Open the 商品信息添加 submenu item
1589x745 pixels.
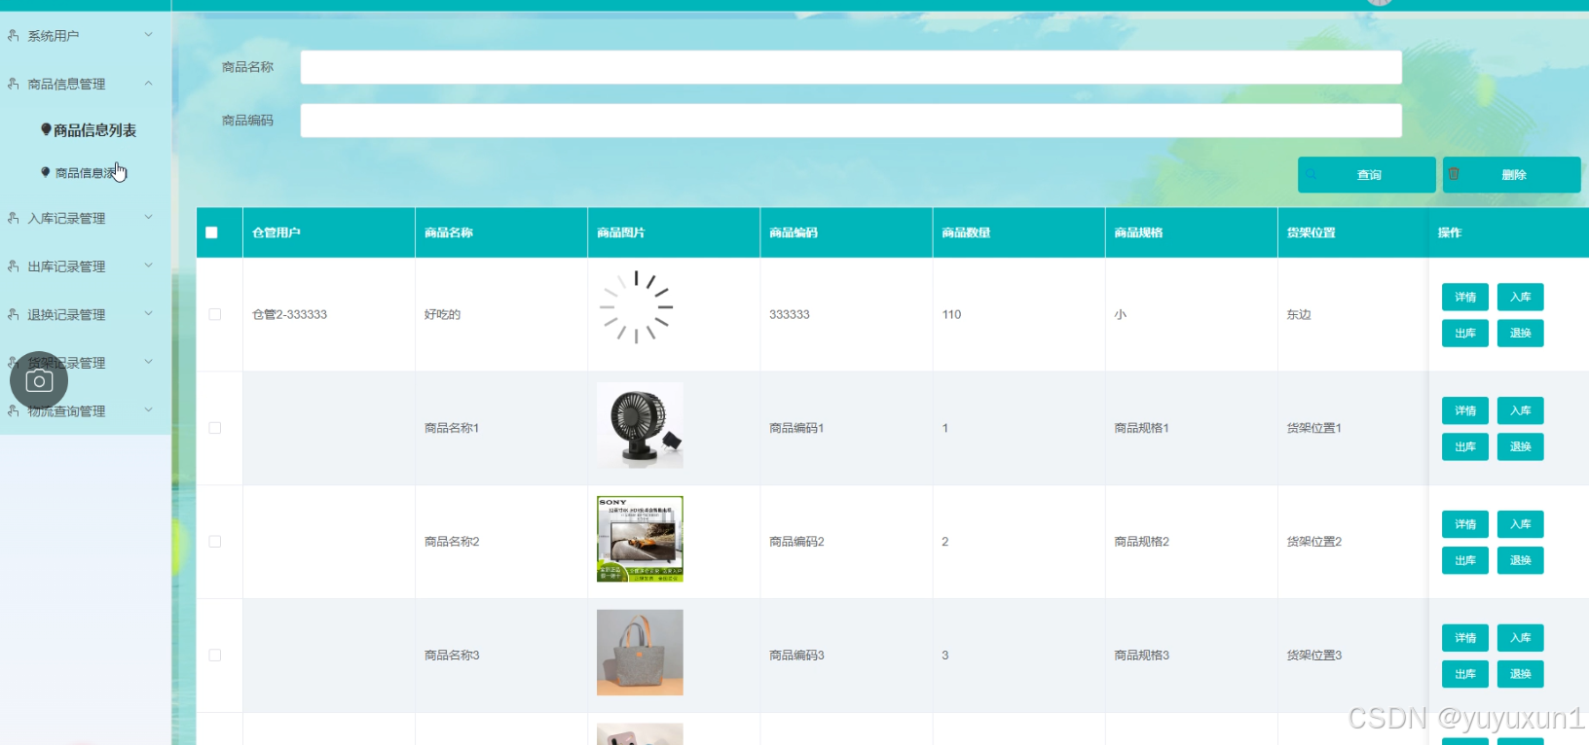click(x=86, y=173)
